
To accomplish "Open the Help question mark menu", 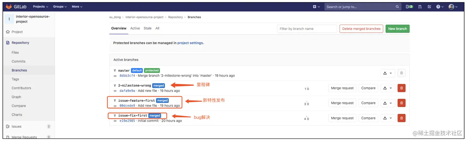I will pos(440,6).
